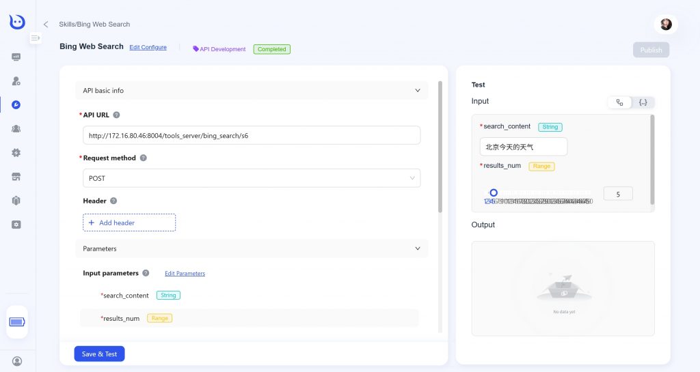This screenshot has height=372, width=700.
Task: Click the results_num slider handle
Action: pos(494,192)
